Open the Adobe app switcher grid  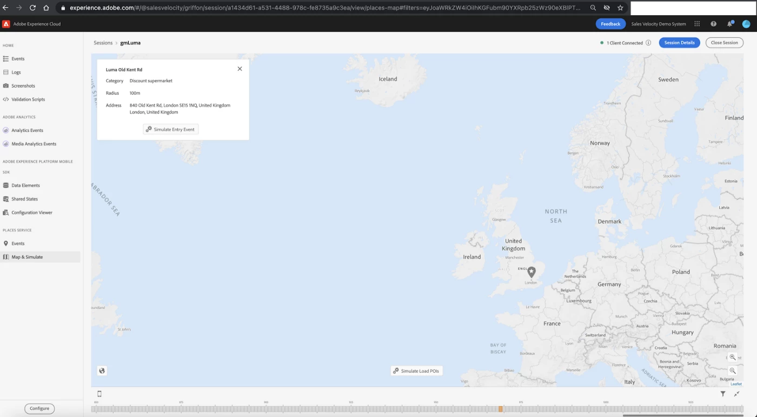(697, 24)
